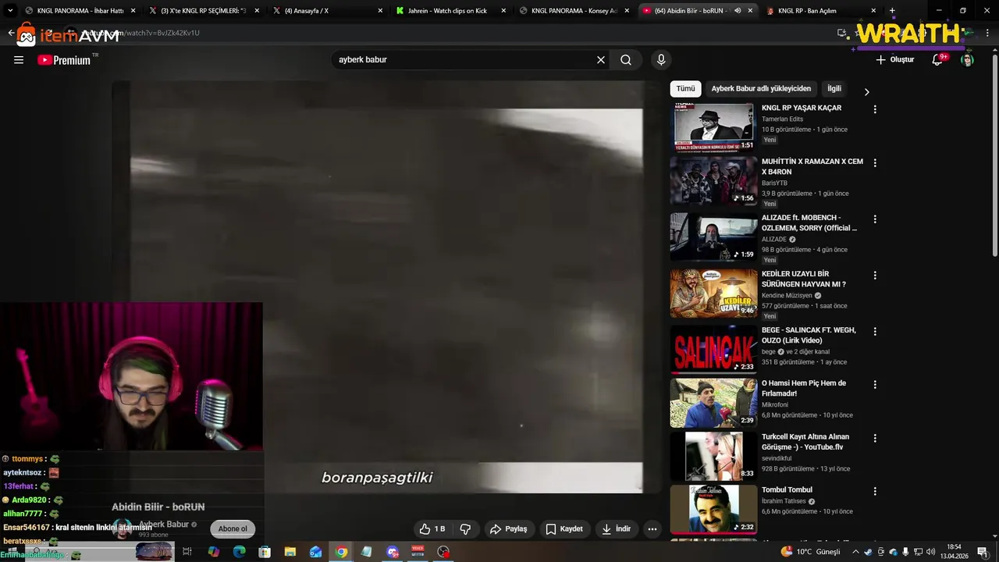Dislike the video with thumbs down
This screenshot has width=999, height=562.
465,529
